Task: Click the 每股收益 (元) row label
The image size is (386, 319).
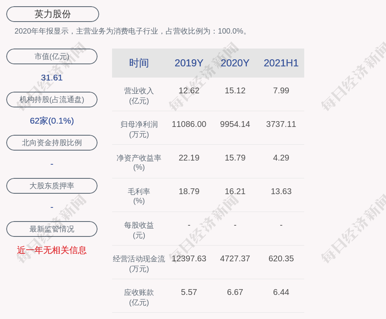Action: (x=139, y=230)
